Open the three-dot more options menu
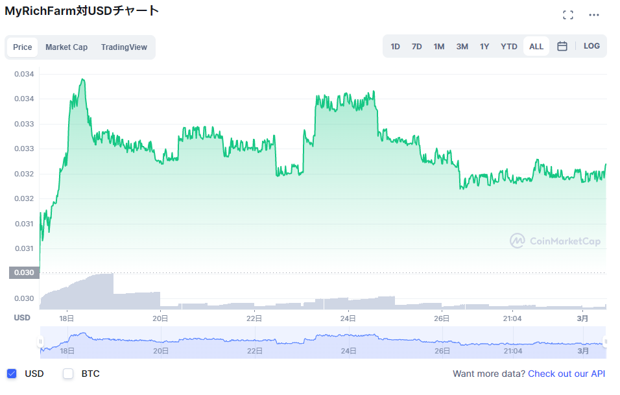Screen dimensions: 620x395 click(x=593, y=15)
